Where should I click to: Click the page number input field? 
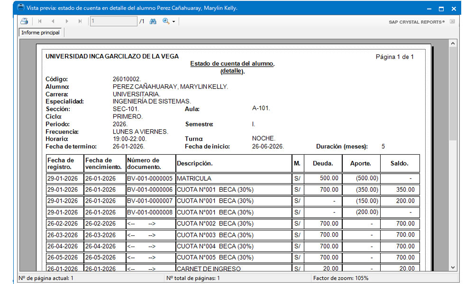114,21
